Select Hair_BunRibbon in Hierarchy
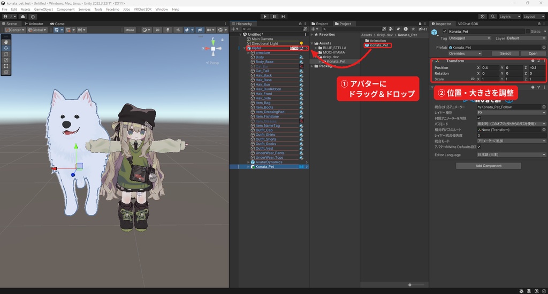Viewport: 548px width, 294px height. pyautogui.click(x=268, y=89)
